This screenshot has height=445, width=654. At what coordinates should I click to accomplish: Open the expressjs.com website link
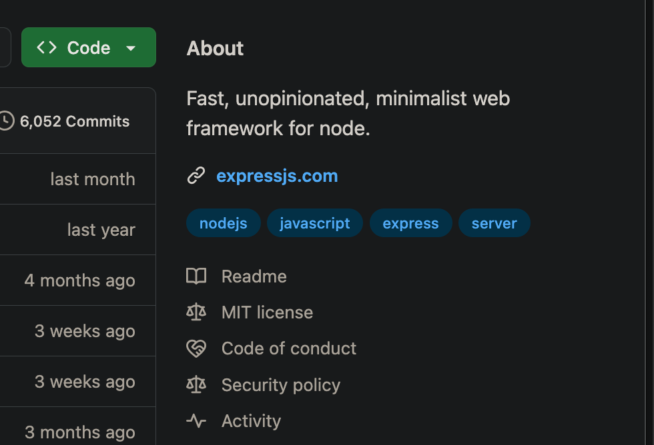click(277, 176)
